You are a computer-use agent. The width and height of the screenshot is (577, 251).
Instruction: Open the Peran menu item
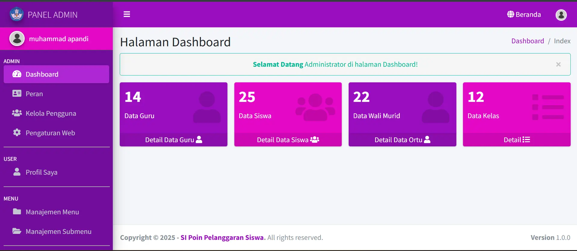coord(56,94)
